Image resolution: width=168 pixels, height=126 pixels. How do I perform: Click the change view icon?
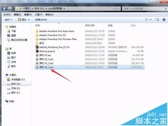146,20
